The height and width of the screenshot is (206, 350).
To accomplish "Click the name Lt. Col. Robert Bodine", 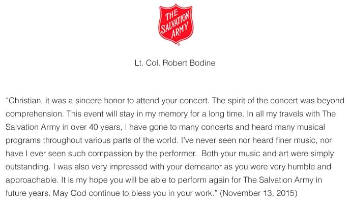I will [174, 65].
